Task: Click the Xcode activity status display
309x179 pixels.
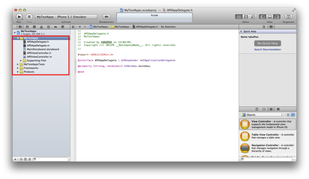Action: tap(154, 17)
